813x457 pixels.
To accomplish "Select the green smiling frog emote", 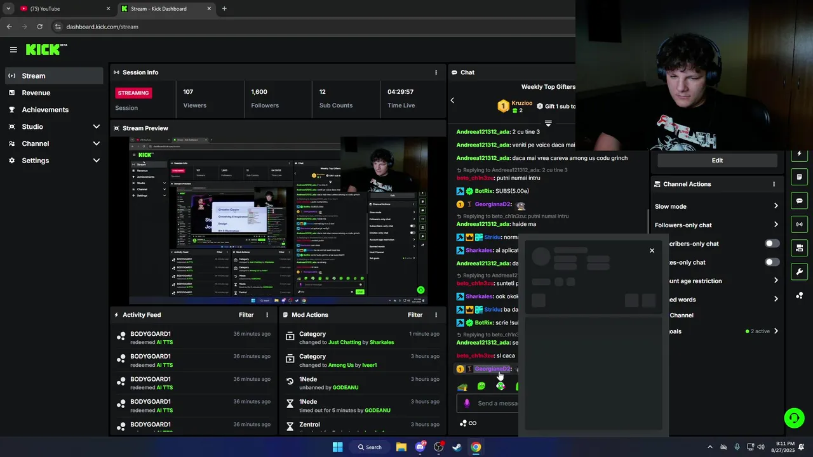I will [x=481, y=386].
